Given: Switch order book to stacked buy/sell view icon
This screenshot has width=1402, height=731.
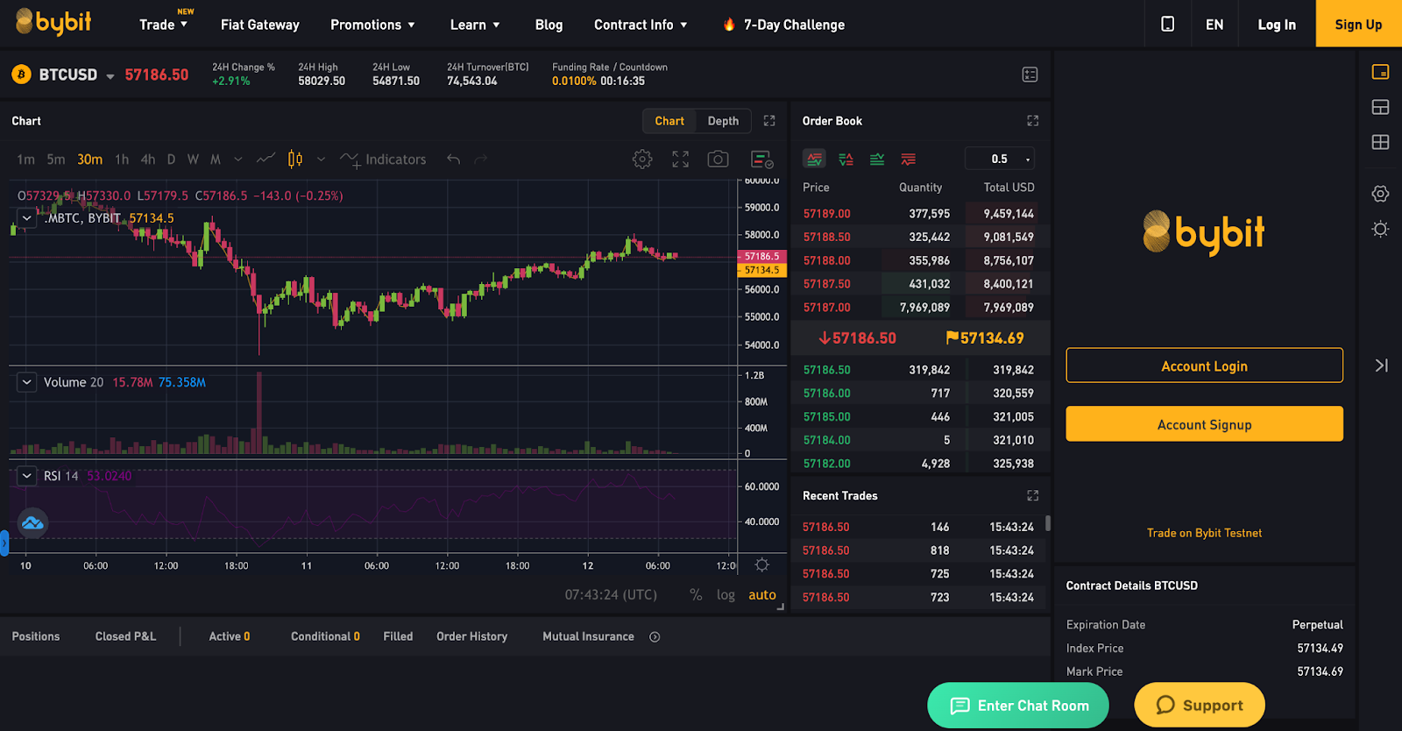Looking at the screenshot, I should [x=846, y=159].
